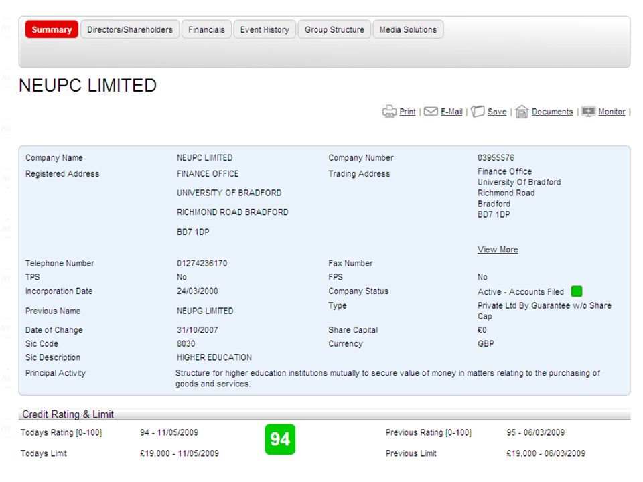Switch to the Financials tab

tap(207, 29)
